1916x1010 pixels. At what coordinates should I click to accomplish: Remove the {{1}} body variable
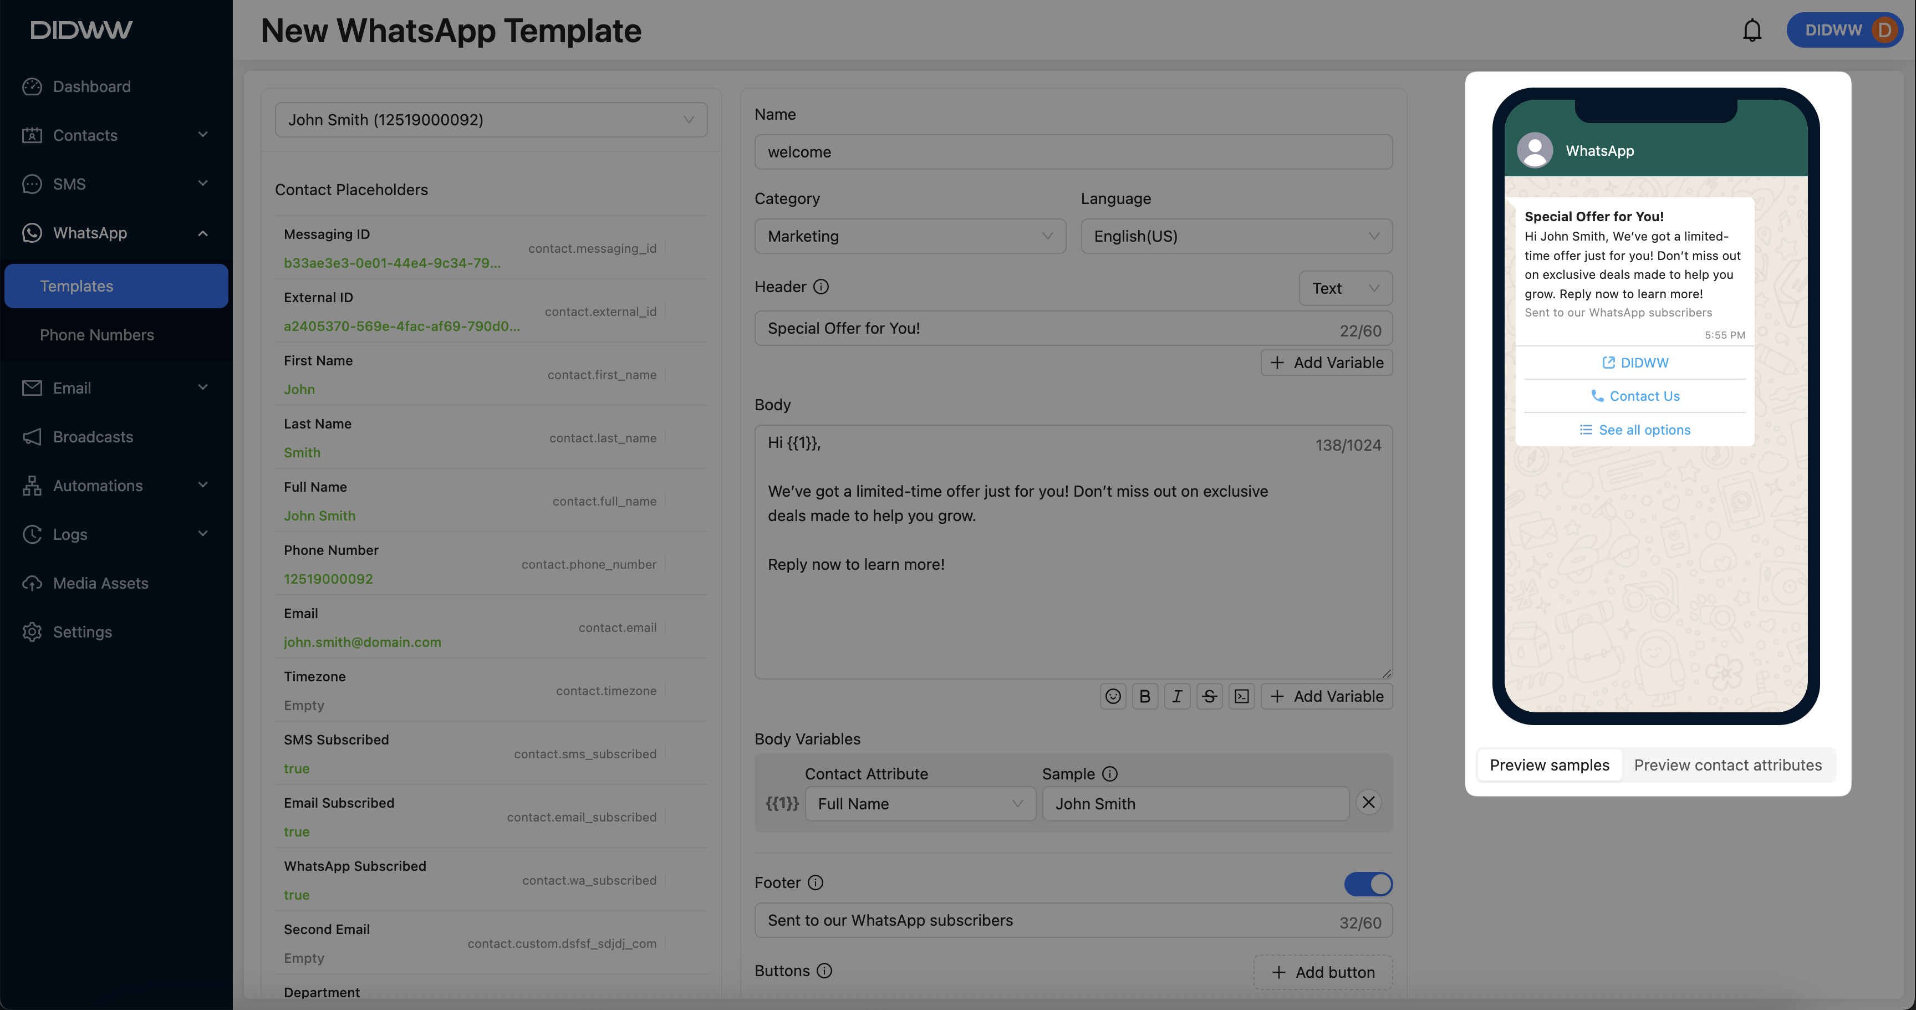click(1369, 803)
